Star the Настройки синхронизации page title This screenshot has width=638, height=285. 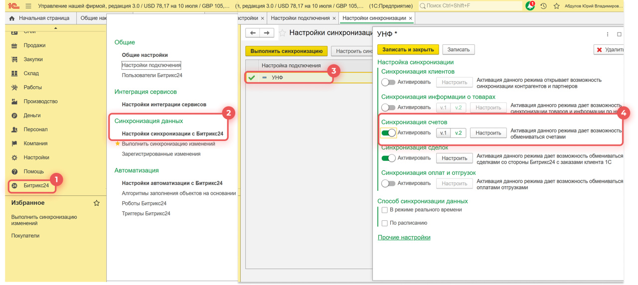[x=282, y=33]
